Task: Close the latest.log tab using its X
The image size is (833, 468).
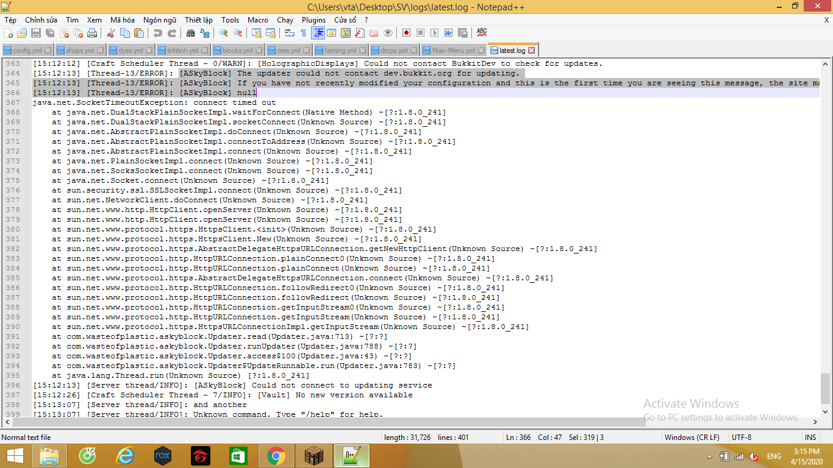Action: 531,51
